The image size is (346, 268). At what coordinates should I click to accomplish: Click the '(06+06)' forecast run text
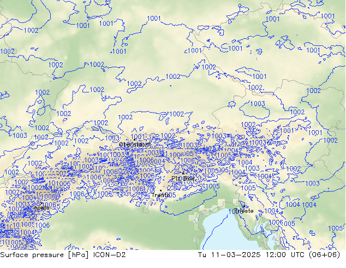pos(324,255)
